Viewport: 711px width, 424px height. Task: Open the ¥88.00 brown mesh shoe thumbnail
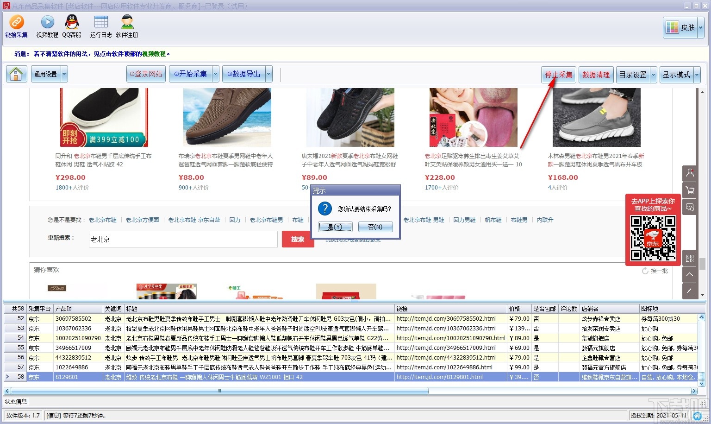coord(227,118)
